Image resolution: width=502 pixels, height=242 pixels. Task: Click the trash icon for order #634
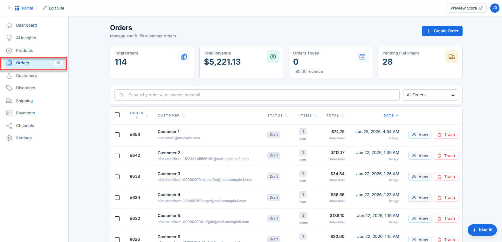pyautogui.click(x=439, y=198)
